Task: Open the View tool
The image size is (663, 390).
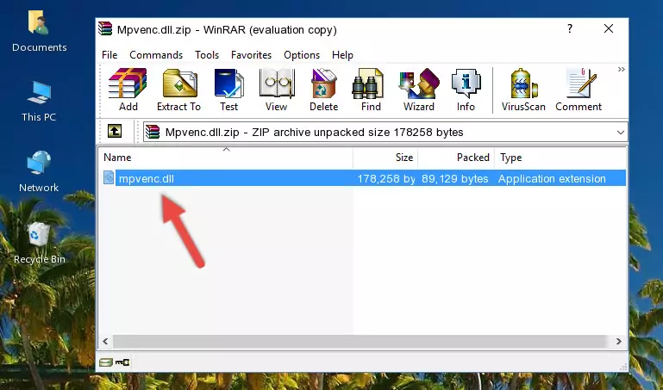Action: coord(277,90)
